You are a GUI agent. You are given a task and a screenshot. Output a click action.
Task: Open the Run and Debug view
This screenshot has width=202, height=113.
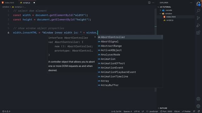[x=198, y=25]
